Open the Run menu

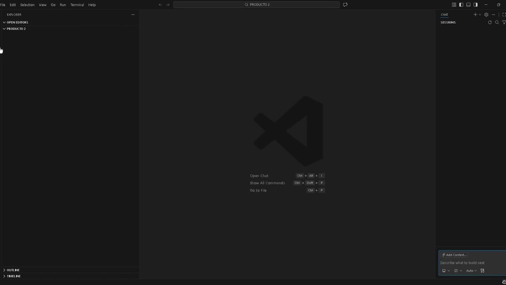(63, 5)
